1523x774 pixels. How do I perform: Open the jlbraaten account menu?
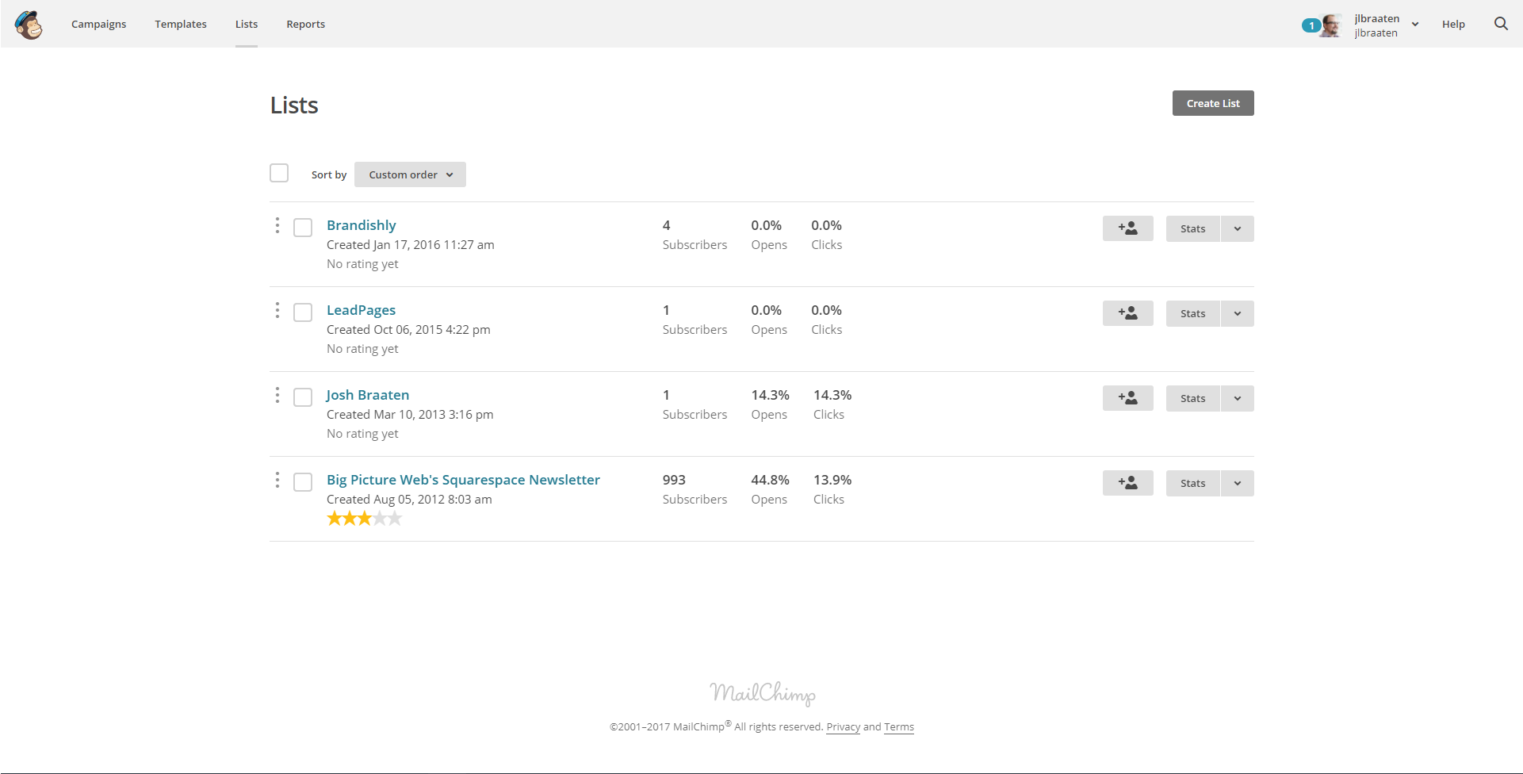coord(1387,25)
